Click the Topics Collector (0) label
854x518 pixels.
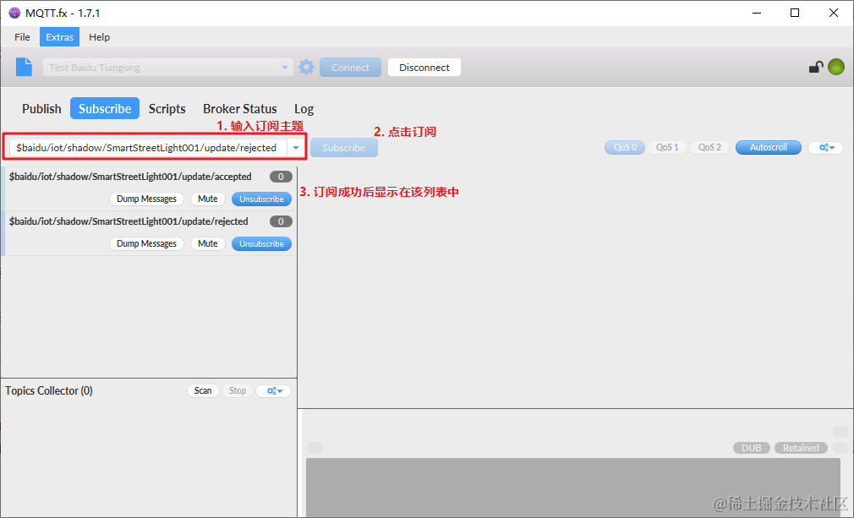(49, 390)
